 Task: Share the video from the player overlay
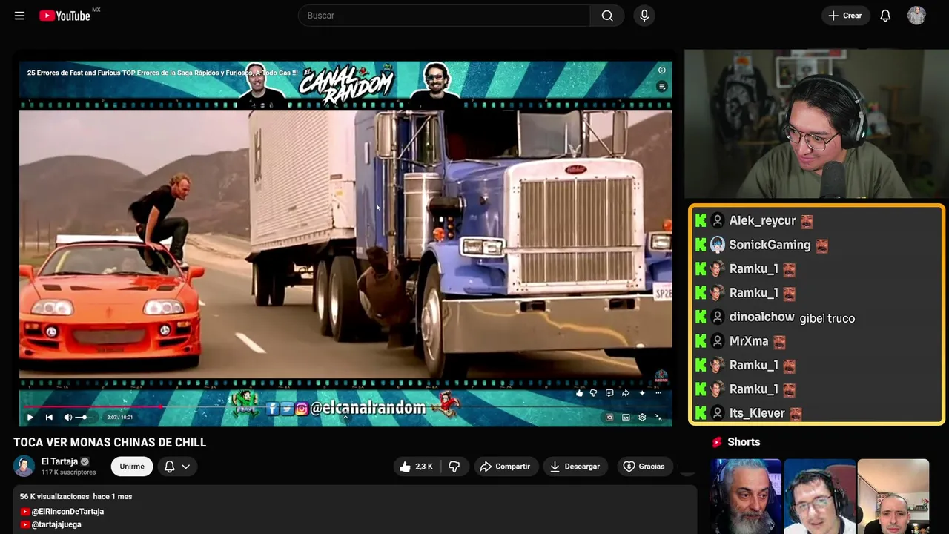pos(626,393)
